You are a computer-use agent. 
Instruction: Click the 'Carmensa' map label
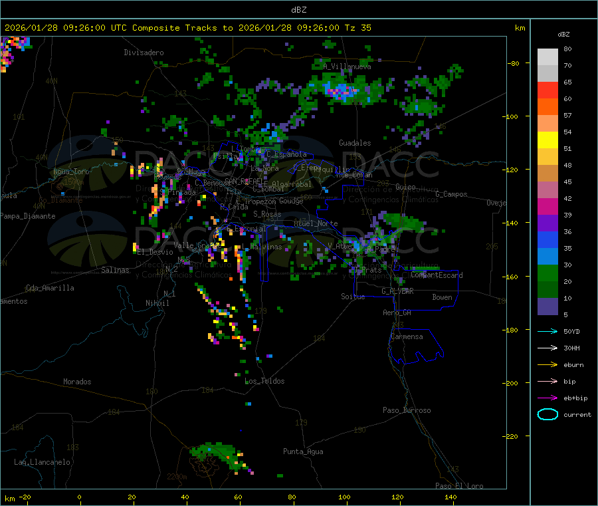pos(407,336)
